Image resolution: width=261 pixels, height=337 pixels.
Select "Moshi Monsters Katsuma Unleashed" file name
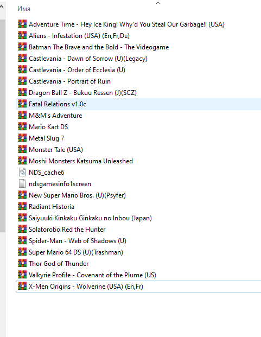click(x=81, y=161)
